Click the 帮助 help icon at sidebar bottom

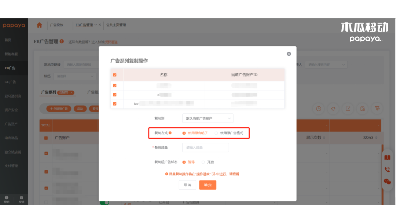tap(7, 198)
